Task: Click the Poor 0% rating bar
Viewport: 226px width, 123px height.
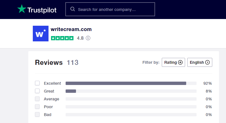Action: point(131,107)
